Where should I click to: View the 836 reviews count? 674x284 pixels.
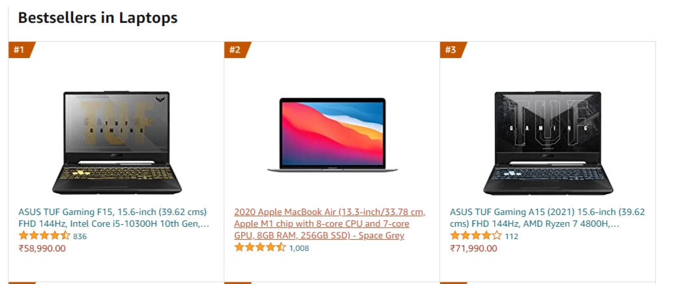(x=80, y=236)
